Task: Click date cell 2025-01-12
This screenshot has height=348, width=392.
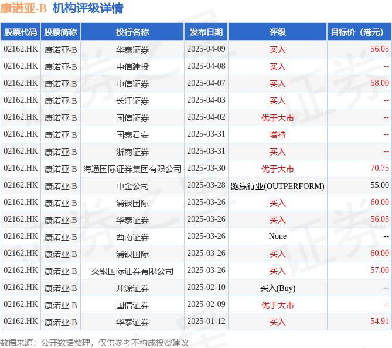Action: [x=206, y=322]
